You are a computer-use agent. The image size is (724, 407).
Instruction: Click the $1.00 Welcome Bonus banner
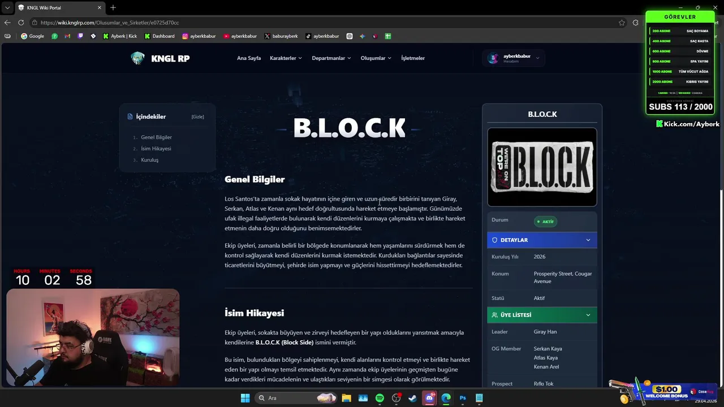point(662,391)
